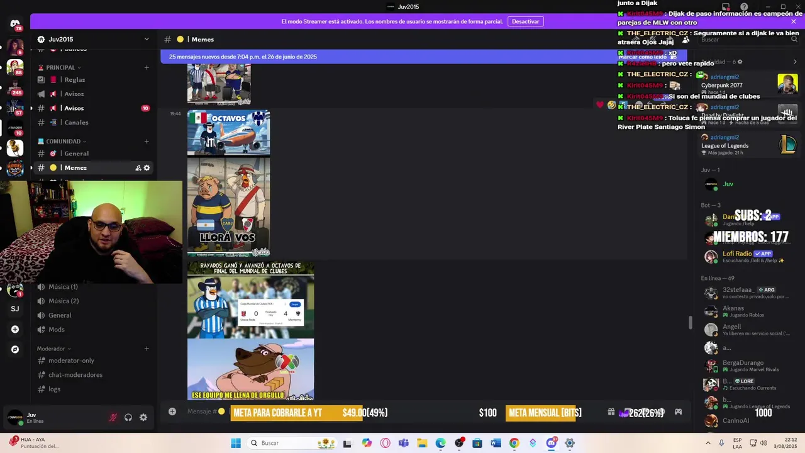Open File Explorer from the taskbar
805x453 pixels.
(x=422, y=443)
